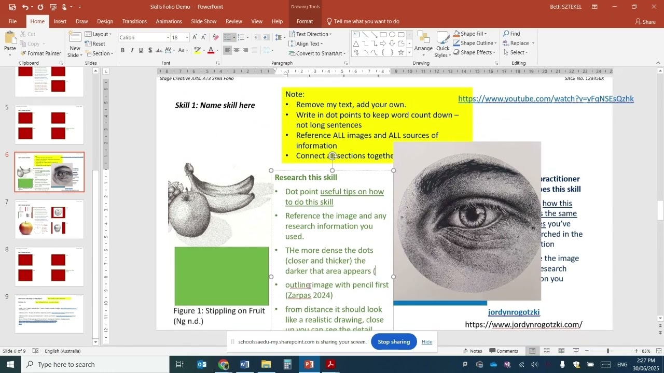The width and height of the screenshot is (664, 373).
Task: Select the rectangle shape in gallery
Action: tap(383, 35)
